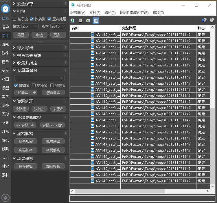Screen dimensions: 217x203
Task: Open the 选项(T) menu
Action: pos(158,13)
